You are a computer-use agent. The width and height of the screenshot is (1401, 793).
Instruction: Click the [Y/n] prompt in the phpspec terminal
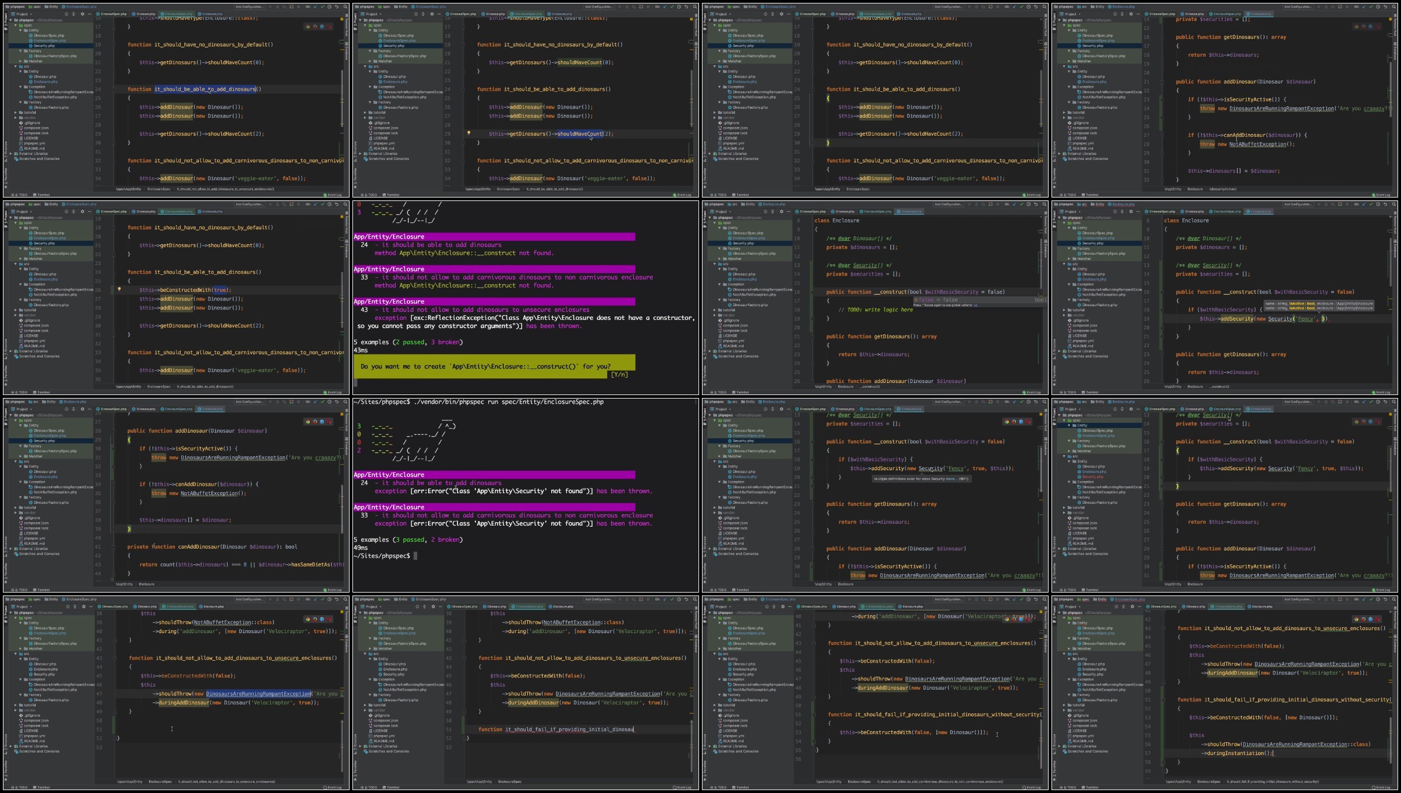point(619,374)
